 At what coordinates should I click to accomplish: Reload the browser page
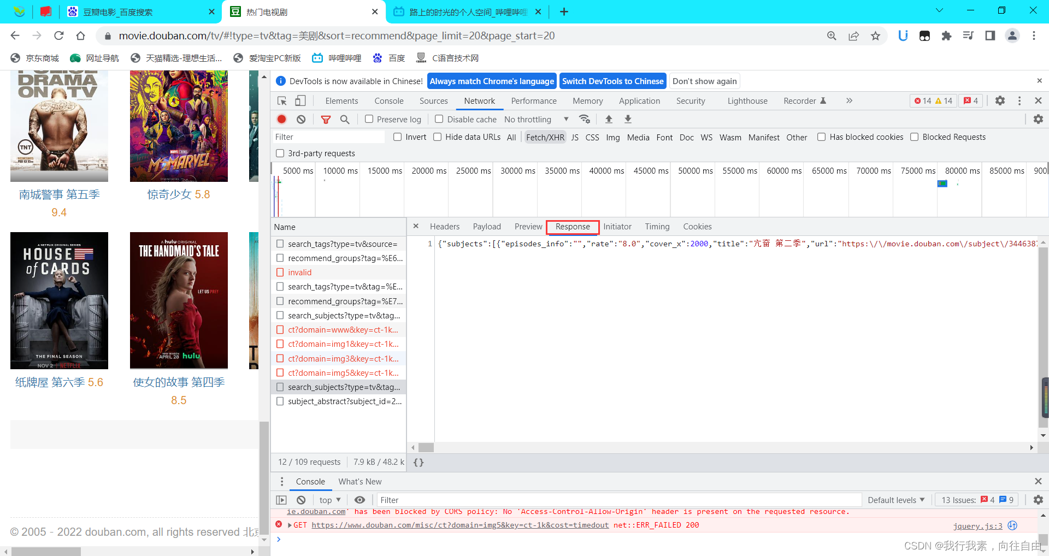coord(59,36)
